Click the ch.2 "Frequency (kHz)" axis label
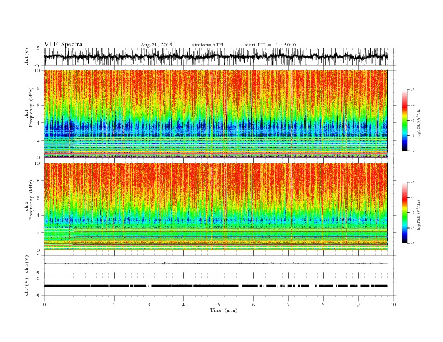443x342 pixels. point(31,199)
